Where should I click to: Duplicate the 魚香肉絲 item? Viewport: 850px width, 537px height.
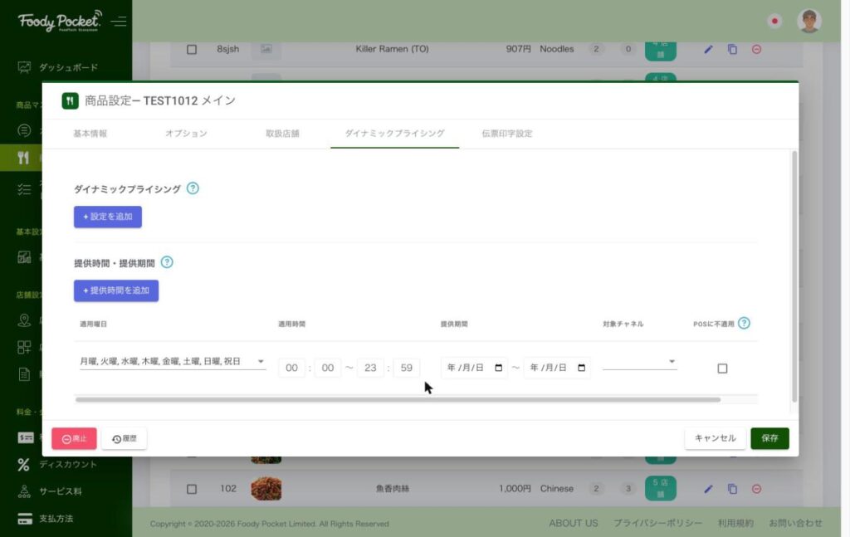tap(732, 489)
